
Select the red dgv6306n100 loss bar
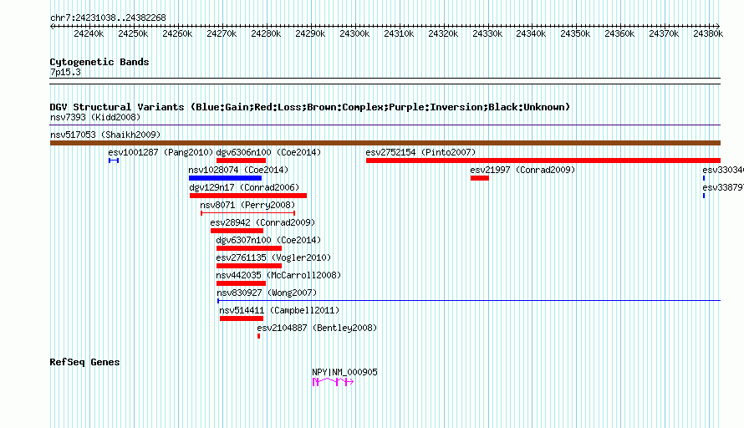point(241,160)
